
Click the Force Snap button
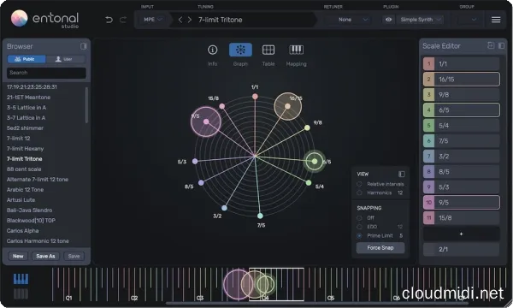380,248
